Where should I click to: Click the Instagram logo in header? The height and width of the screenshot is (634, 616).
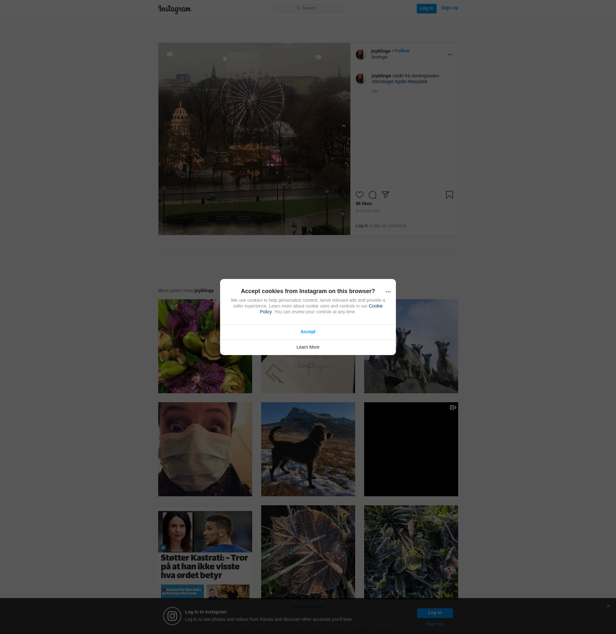tap(175, 9)
